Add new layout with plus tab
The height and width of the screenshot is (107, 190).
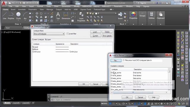tap(33, 103)
